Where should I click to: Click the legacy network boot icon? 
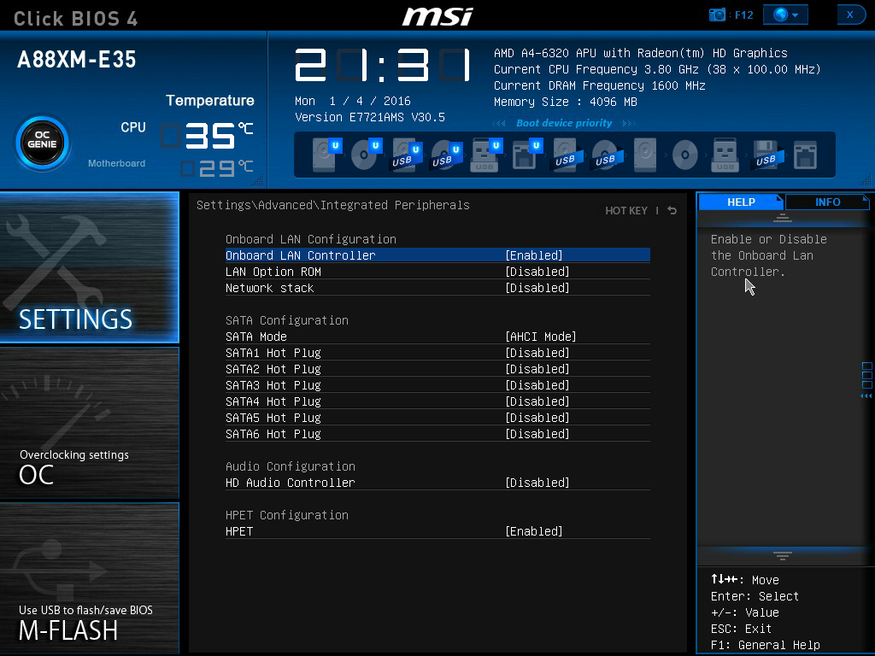point(805,155)
